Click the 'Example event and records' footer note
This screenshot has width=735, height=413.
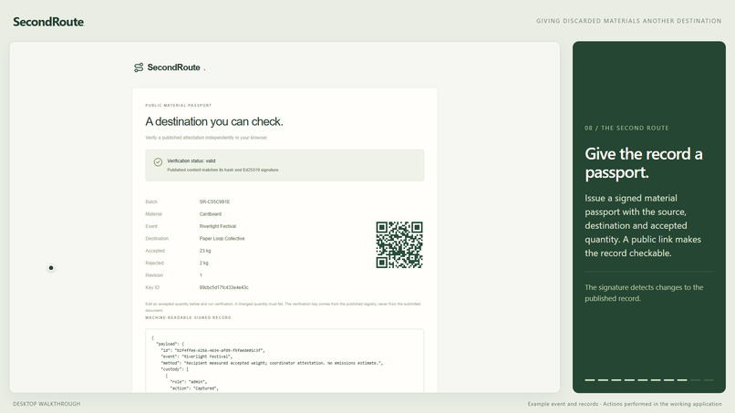click(625, 404)
